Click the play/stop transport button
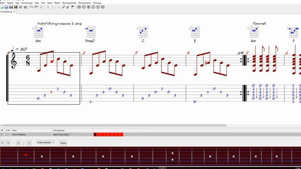 pyautogui.click(x=88, y=7)
